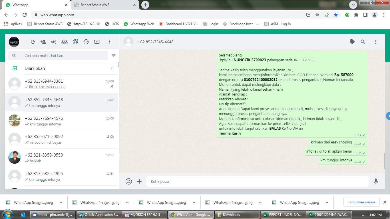Click the pin icon on chat +62 813-6944-3361
Screen dimensions: 390x219
(112, 87)
